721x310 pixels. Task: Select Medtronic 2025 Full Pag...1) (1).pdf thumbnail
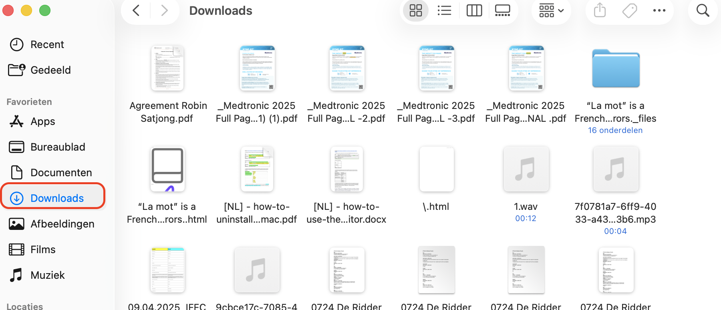pos(257,68)
